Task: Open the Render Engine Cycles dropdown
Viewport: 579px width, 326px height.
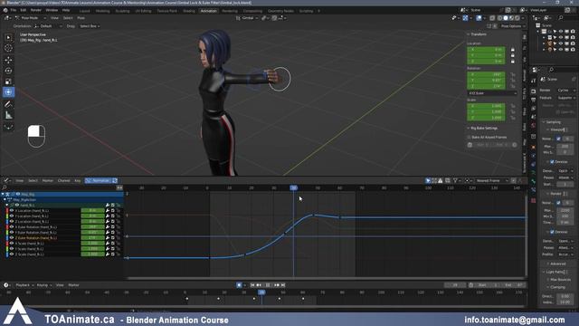Action: 566,91
